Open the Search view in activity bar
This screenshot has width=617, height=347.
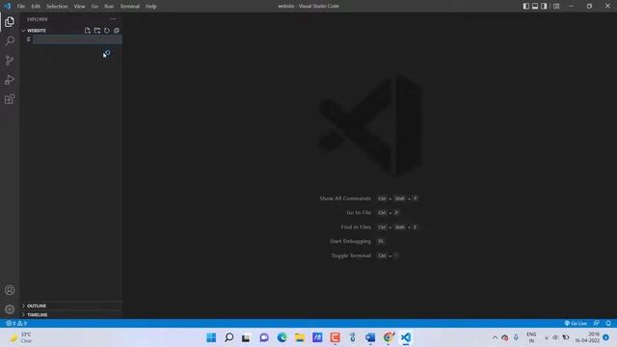(10, 40)
